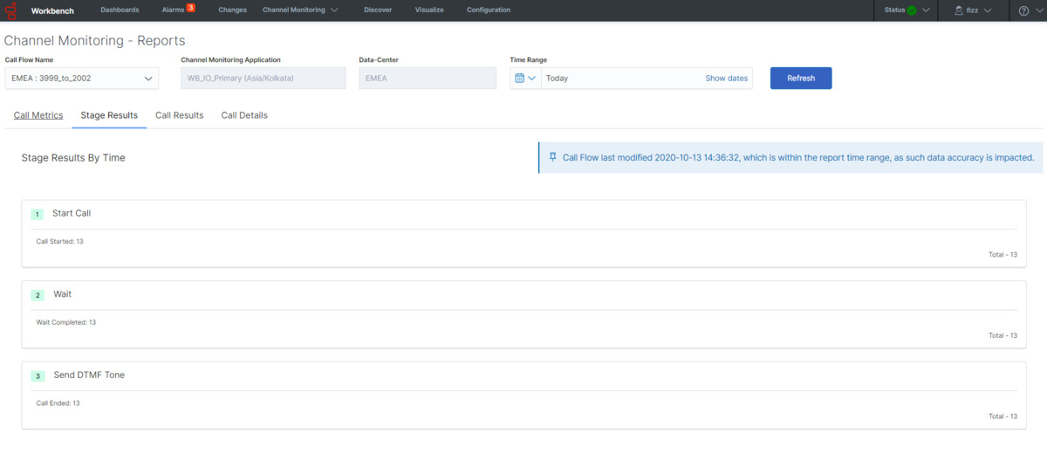This screenshot has width=1047, height=461.
Task: Expand the help menu chevron
Action: pos(1038,10)
